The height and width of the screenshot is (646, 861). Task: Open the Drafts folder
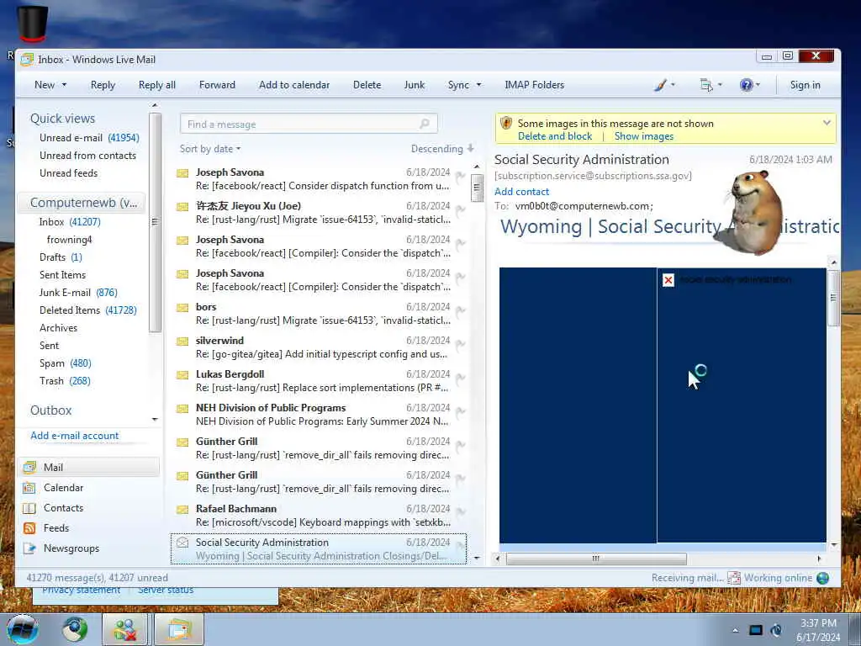[61, 257]
